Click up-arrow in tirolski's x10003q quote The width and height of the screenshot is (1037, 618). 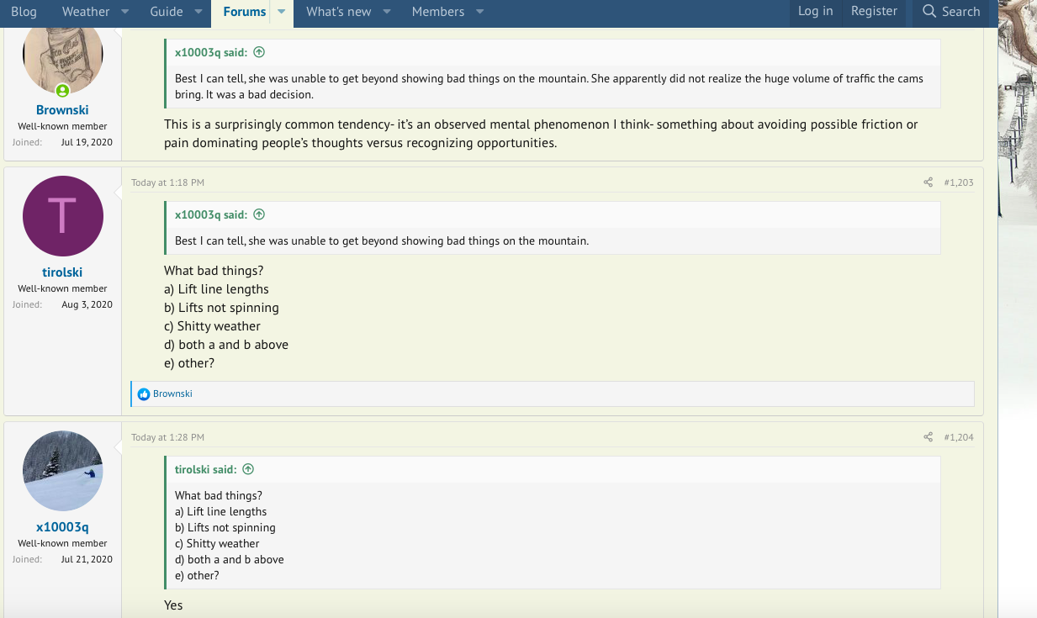click(259, 214)
